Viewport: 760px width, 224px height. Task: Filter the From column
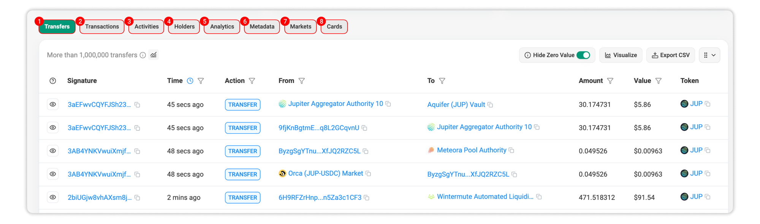[302, 81]
